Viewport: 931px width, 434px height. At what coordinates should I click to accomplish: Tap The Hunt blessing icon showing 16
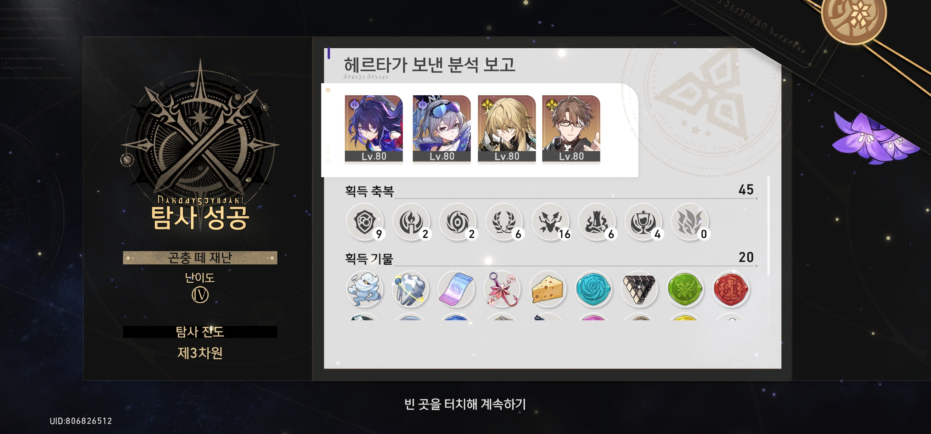coord(551,222)
